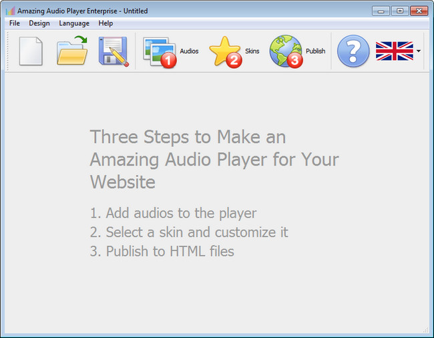Click the Audios text label in toolbar

point(189,51)
